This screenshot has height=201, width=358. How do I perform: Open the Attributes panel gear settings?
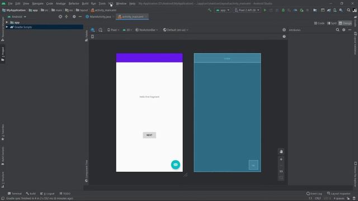(x=343, y=30)
